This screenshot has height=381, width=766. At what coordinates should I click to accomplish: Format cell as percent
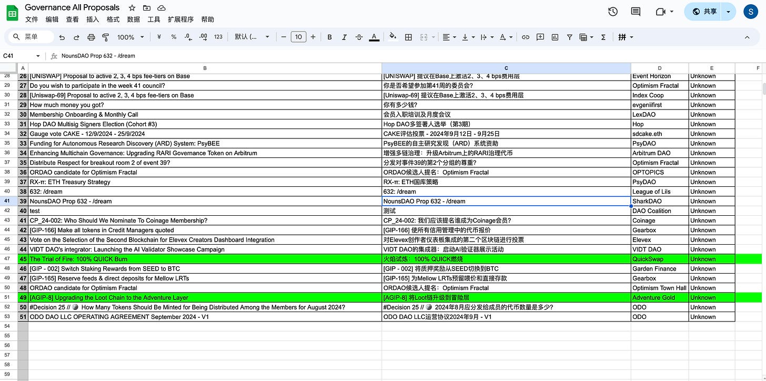click(x=174, y=37)
